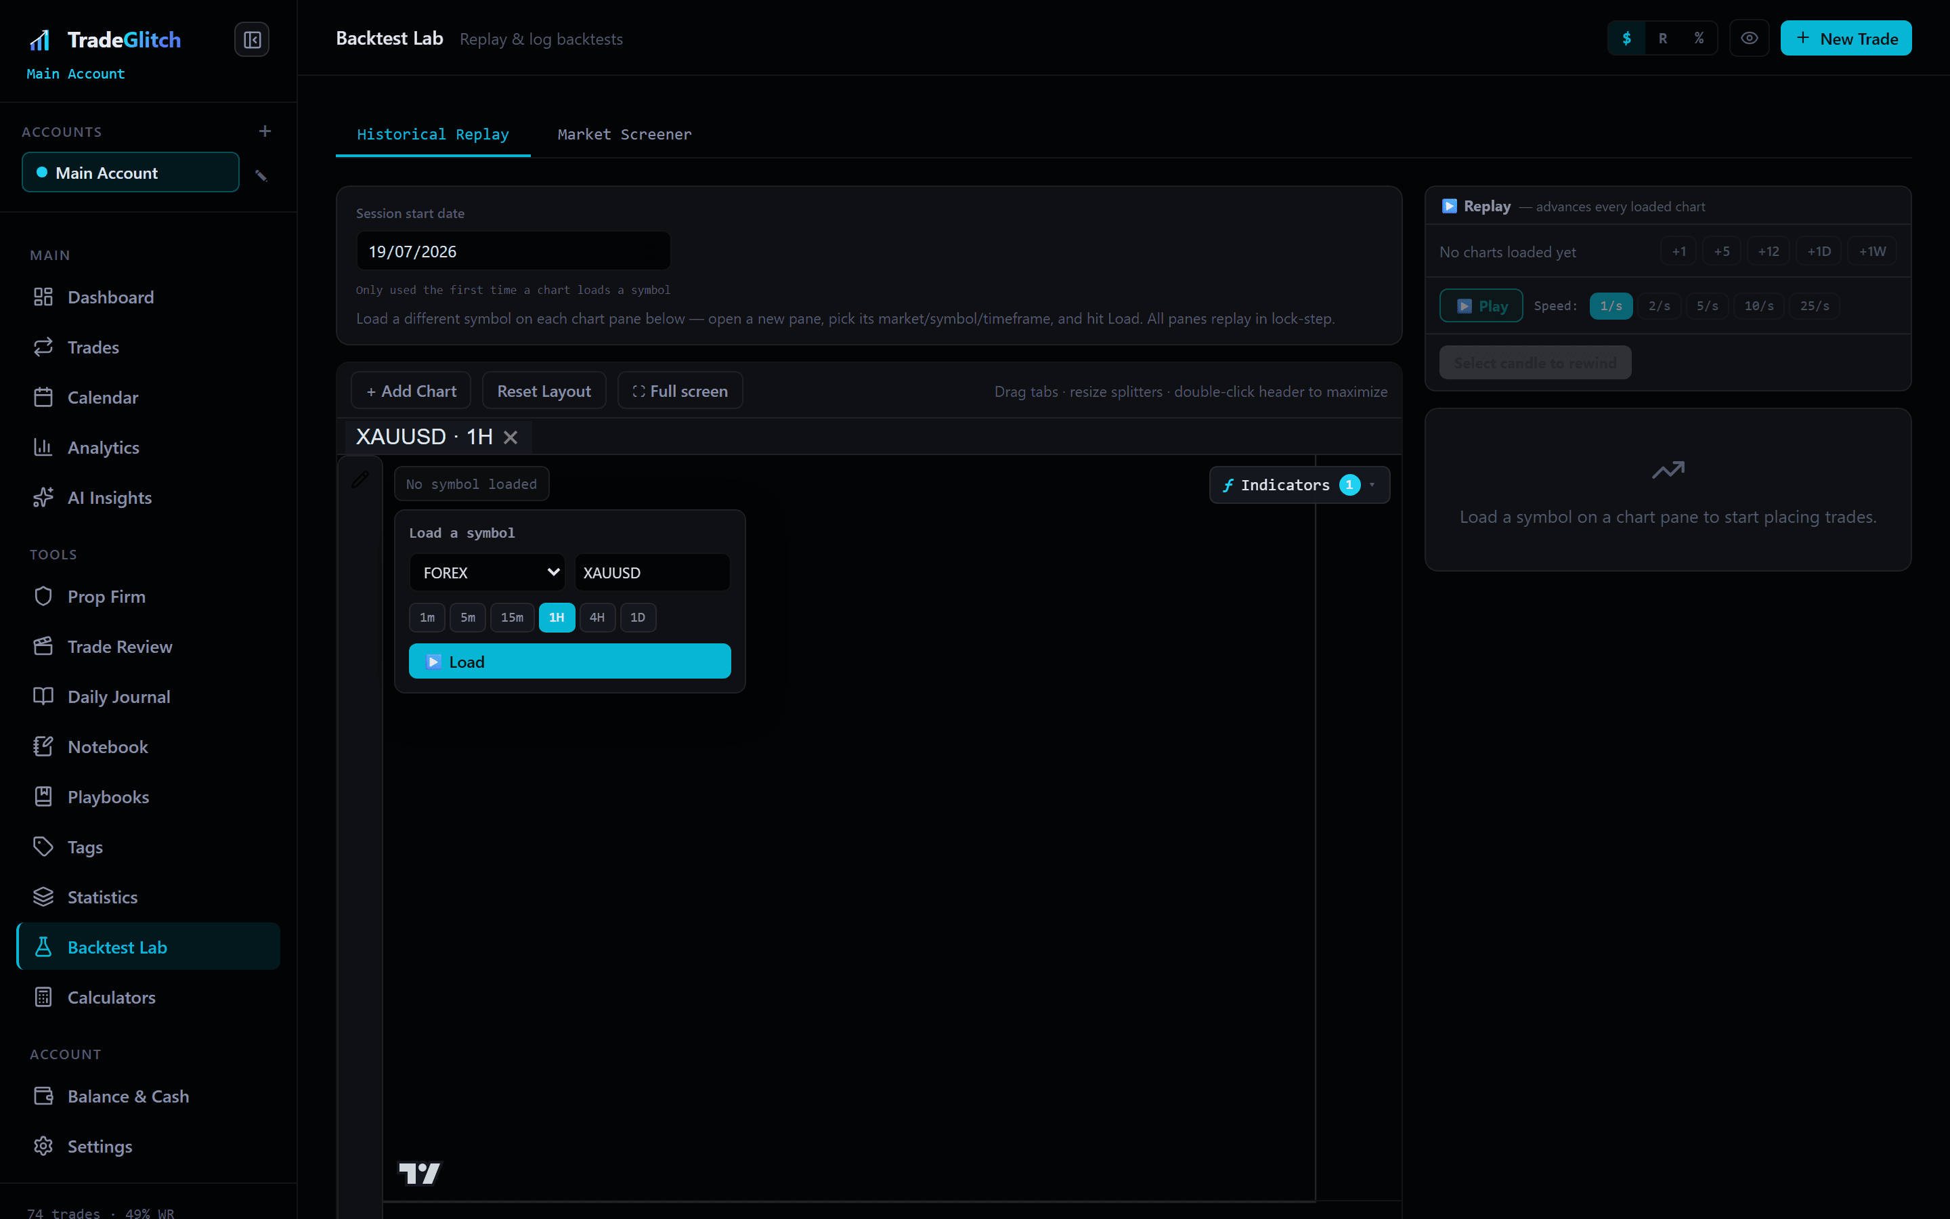Select the 1m timeframe
The height and width of the screenshot is (1219, 1950).
427,618
